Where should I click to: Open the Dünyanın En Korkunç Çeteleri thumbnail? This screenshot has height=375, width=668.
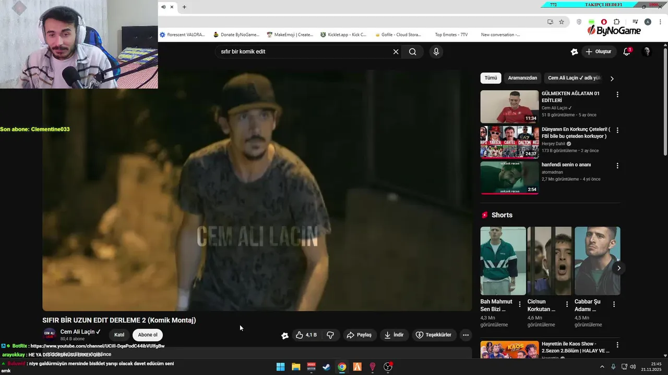[x=509, y=142]
